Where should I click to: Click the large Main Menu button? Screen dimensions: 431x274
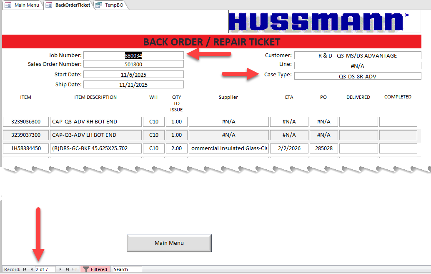point(169,243)
